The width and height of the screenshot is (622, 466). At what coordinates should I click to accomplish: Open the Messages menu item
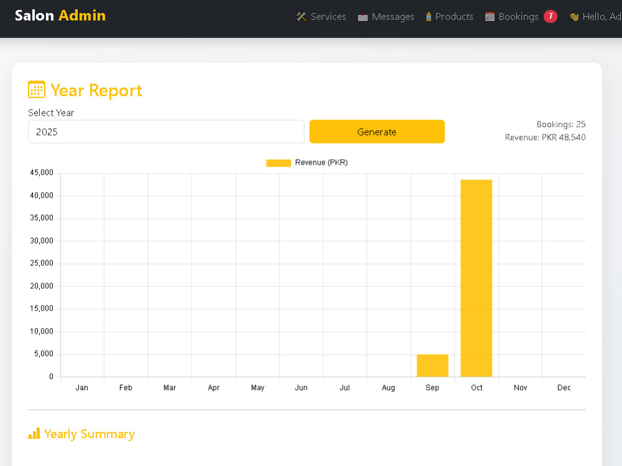[386, 17]
